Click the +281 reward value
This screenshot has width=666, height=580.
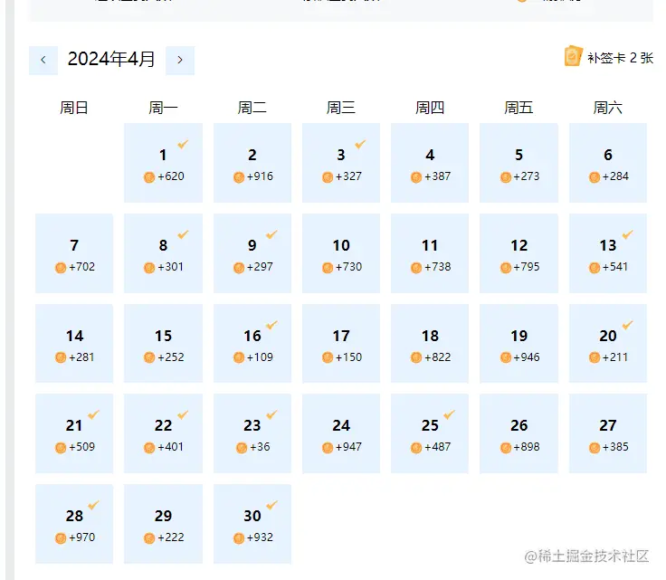point(81,357)
